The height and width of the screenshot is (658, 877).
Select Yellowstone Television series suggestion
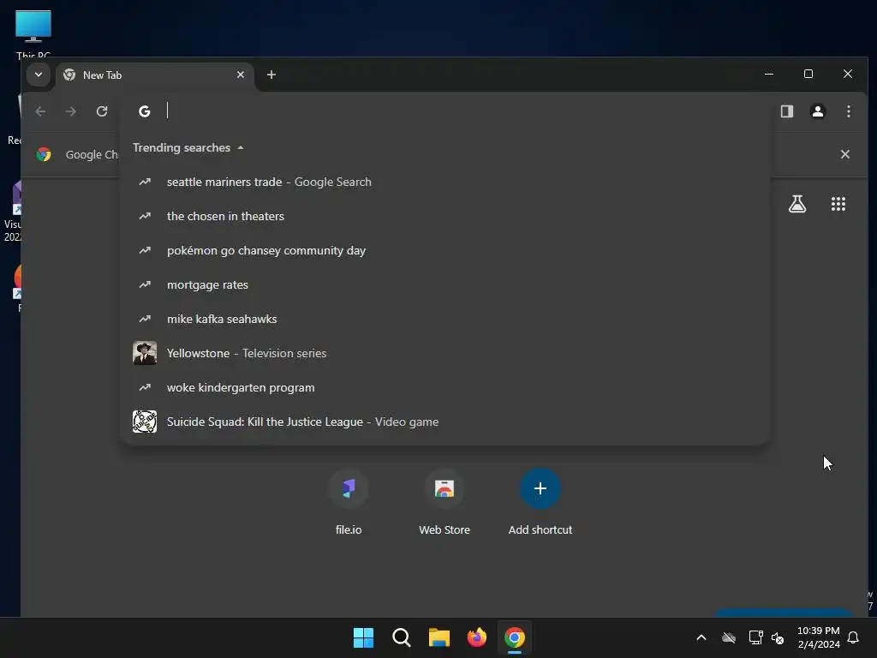pyautogui.click(x=444, y=353)
